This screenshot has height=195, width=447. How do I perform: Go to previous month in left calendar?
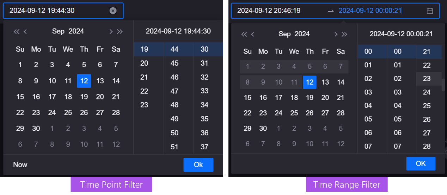tap(25, 32)
